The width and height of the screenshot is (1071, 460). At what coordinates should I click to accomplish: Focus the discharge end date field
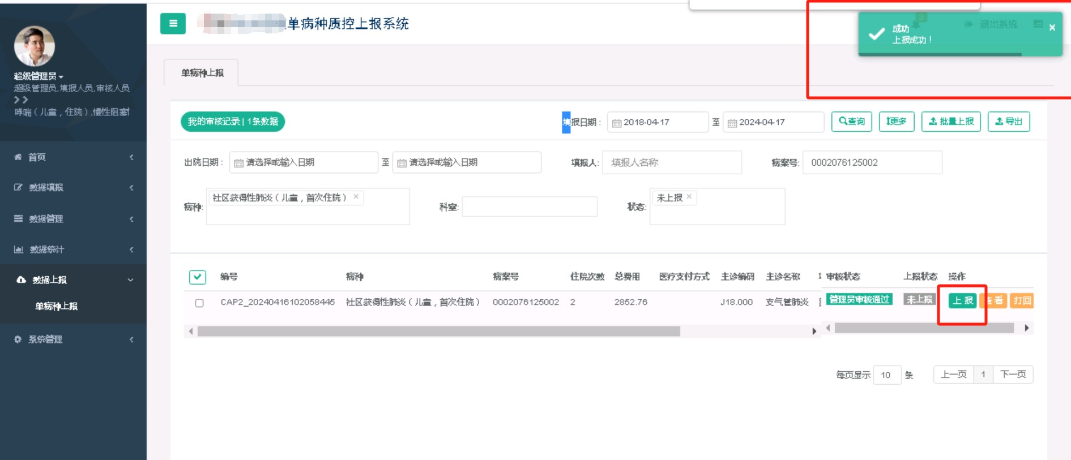pyautogui.click(x=467, y=162)
